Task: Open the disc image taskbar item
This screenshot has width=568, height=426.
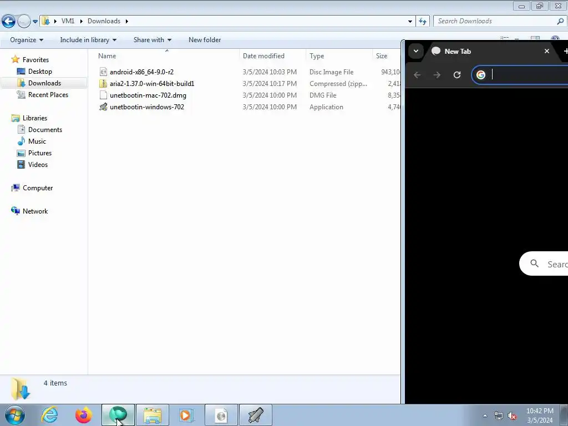Action: pos(221,415)
